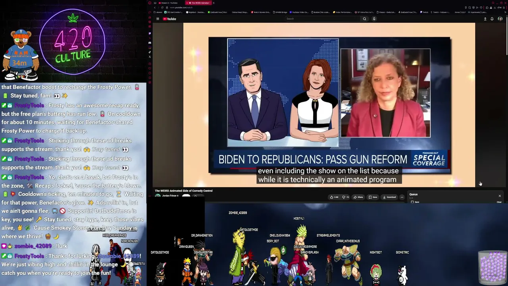Click the Queue panel heading

(414, 195)
